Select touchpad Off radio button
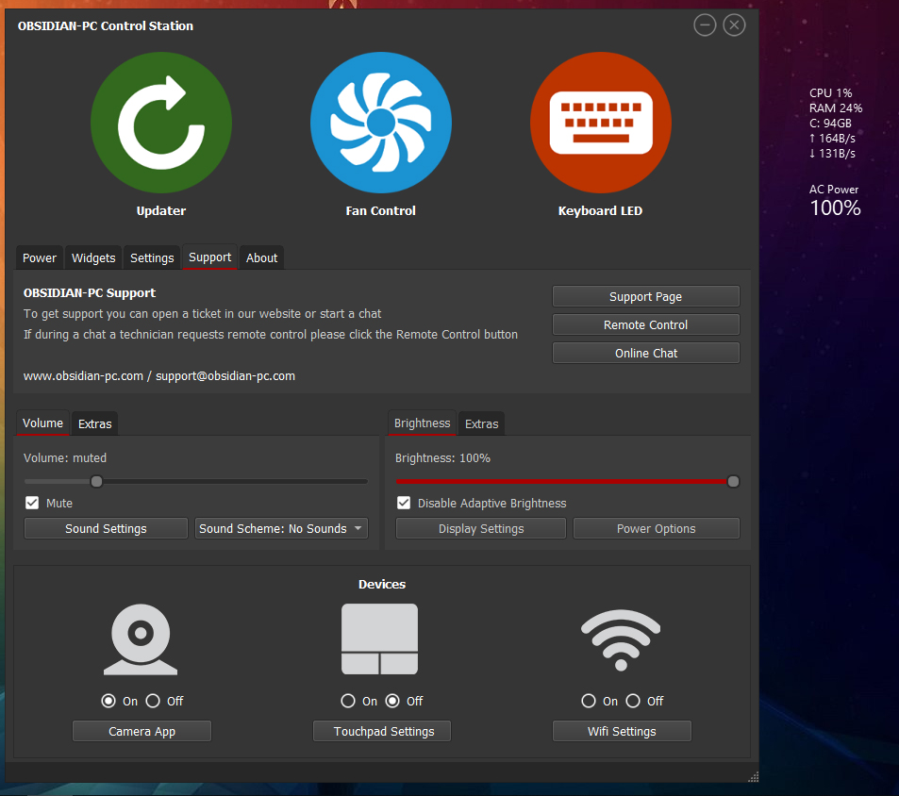The width and height of the screenshot is (899, 796). click(392, 701)
